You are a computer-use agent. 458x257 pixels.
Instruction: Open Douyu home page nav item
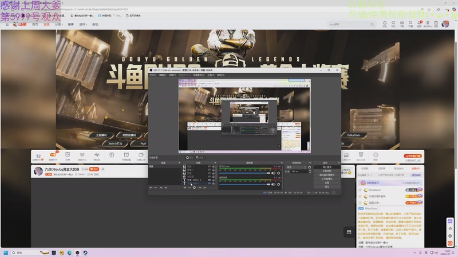tap(35, 24)
